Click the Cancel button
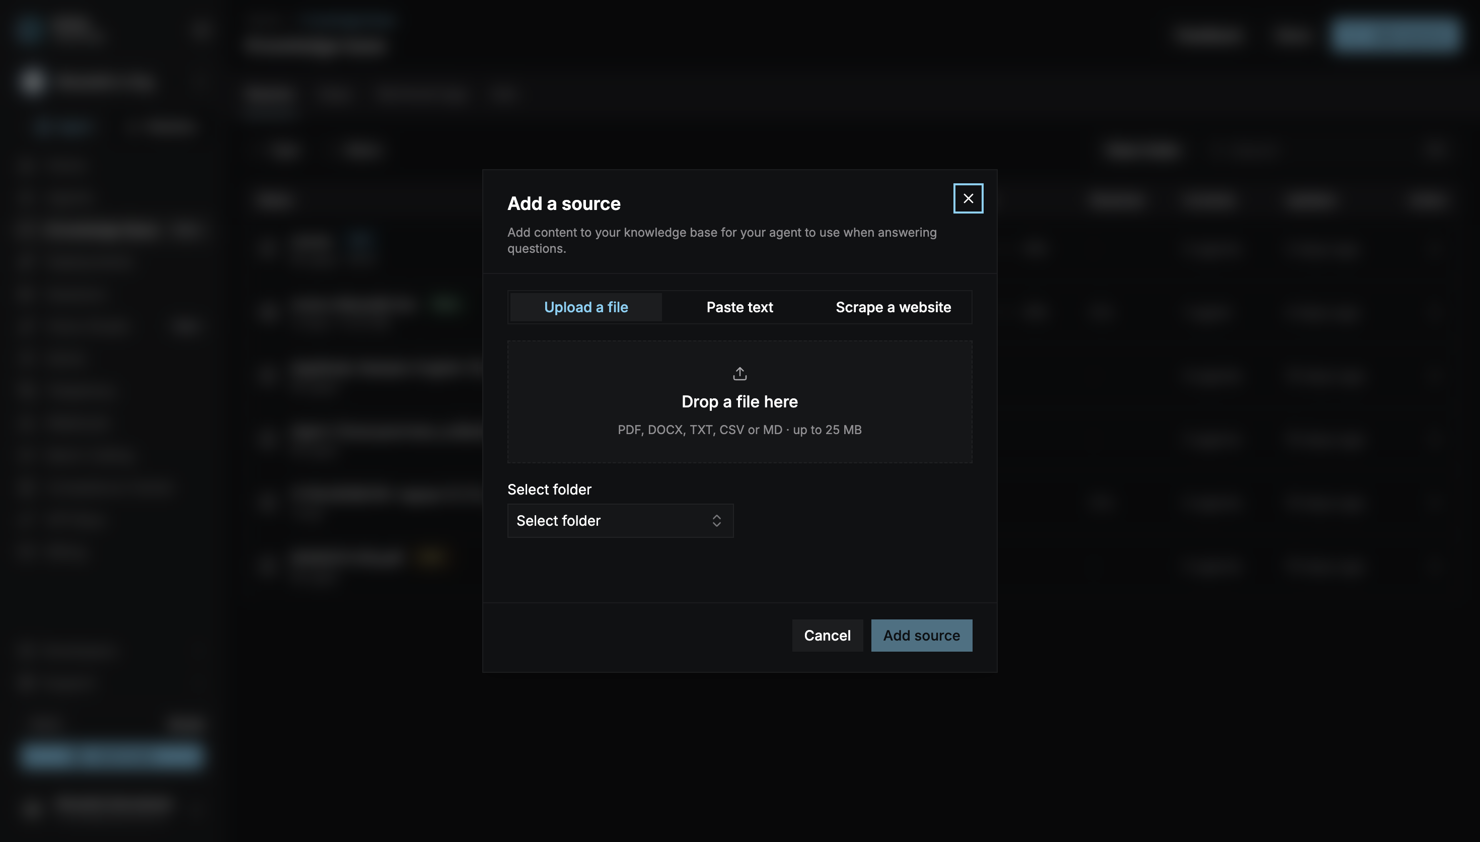 [x=827, y=635]
